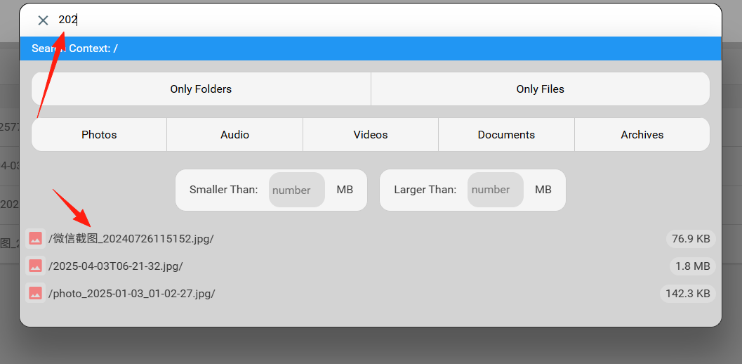742x364 pixels.
Task: Select the Audio file type filter
Action: pos(234,135)
